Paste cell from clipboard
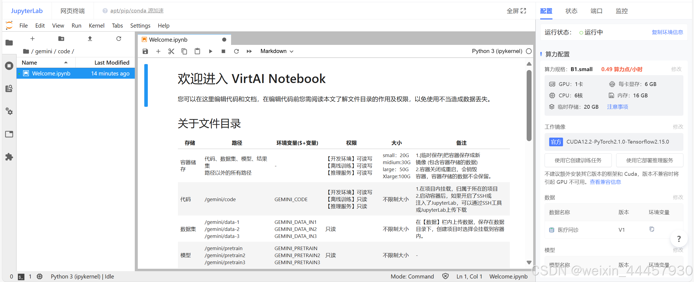The width and height of the screenshot is (694, 282). [x=197, y=51]
